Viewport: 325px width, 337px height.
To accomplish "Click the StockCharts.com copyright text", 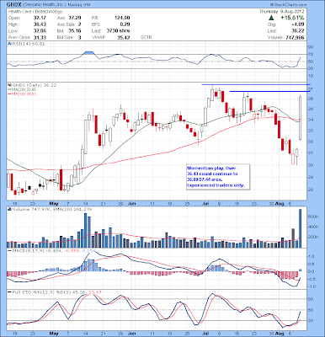I will [x=289, y=5].
